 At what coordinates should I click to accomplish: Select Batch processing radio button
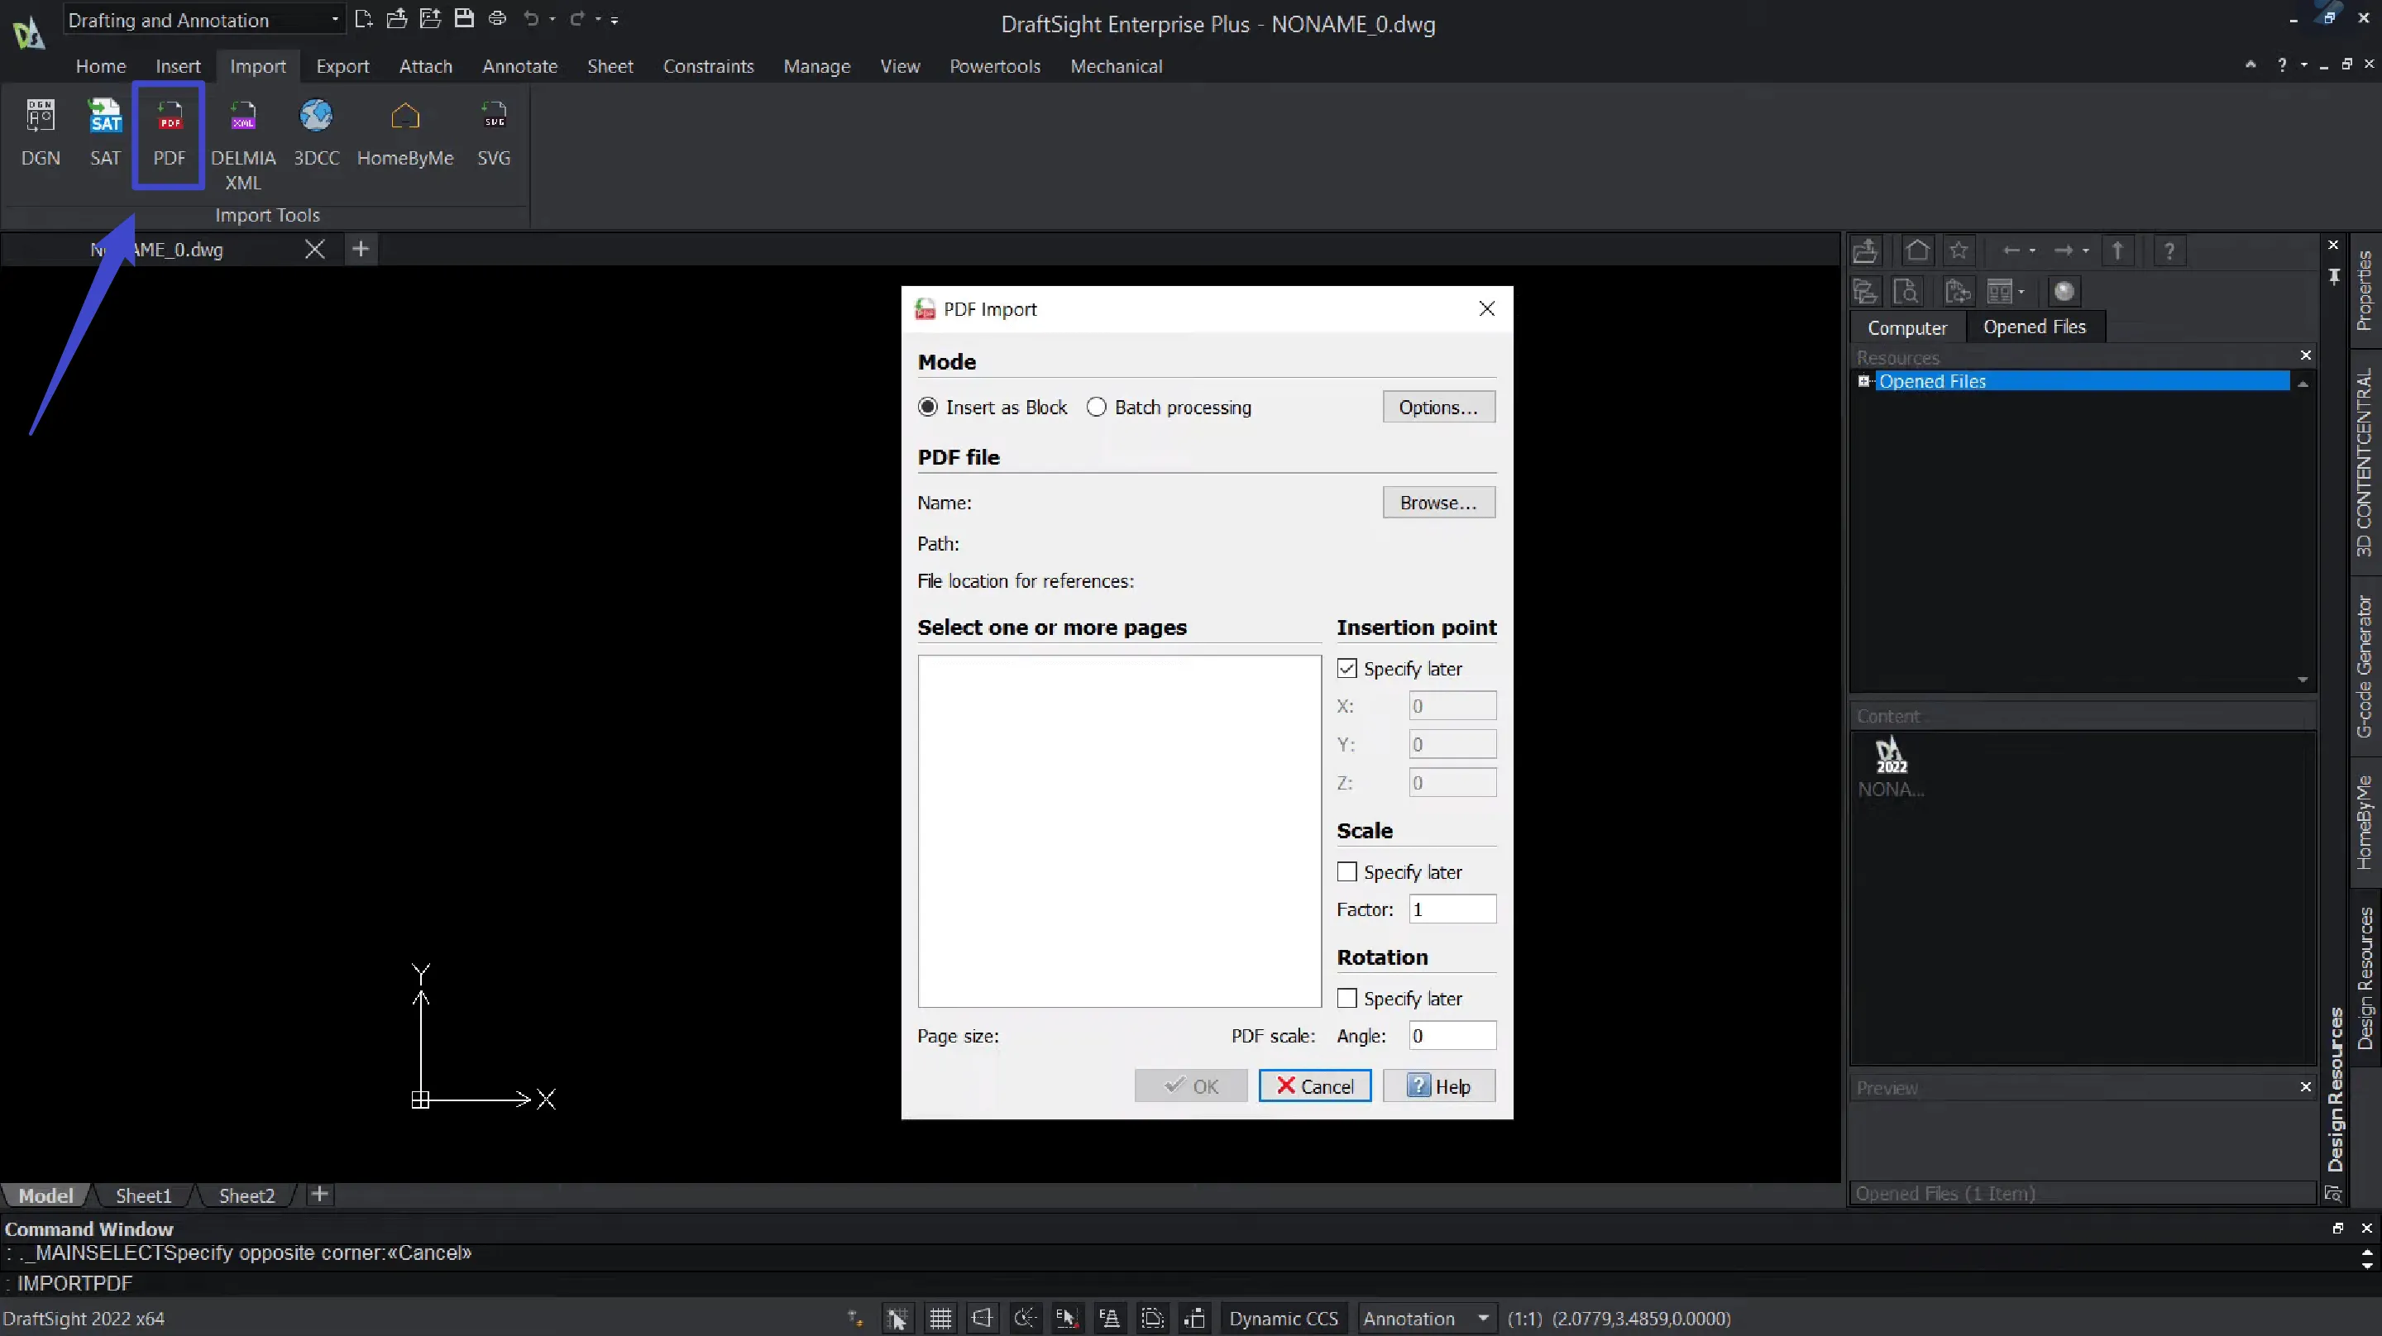point(1096,408)
